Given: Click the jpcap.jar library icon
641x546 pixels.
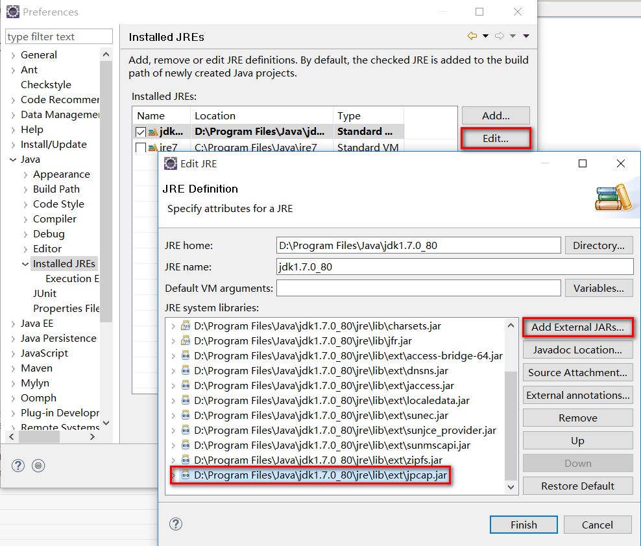Looking at the screenshot, I should pos(186,475).
